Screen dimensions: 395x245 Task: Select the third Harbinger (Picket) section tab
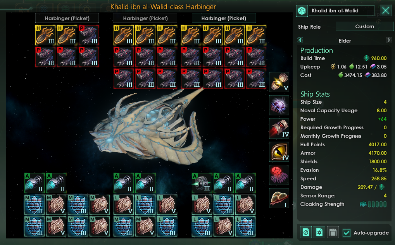[224, 18]
